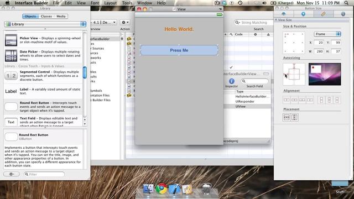Select the Hello World label in View
Viewport: 354px width, 199px height.
point(179,29)
